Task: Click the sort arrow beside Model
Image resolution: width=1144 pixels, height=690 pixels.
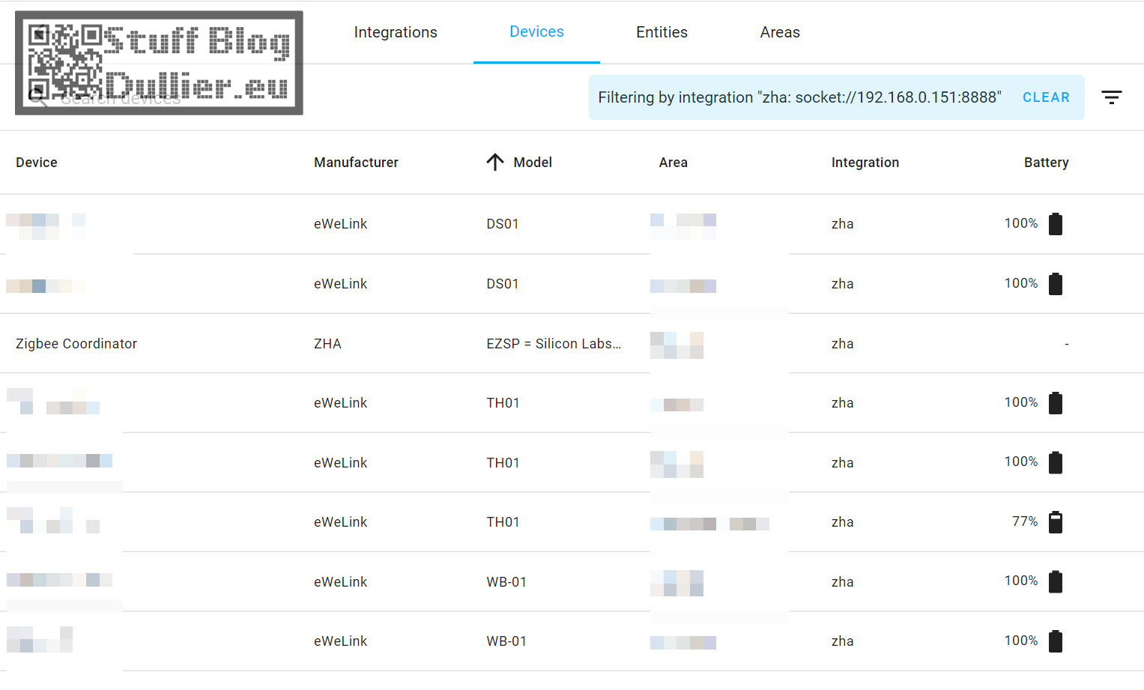Action: coord(495,163)
